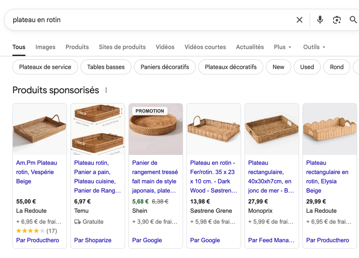359x258 pixels.
Task: Open Google Lens image search
Action: [337, 20]
